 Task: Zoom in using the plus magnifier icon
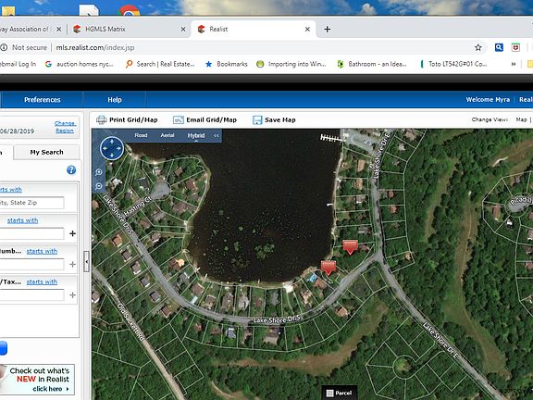tap(99, 172)
